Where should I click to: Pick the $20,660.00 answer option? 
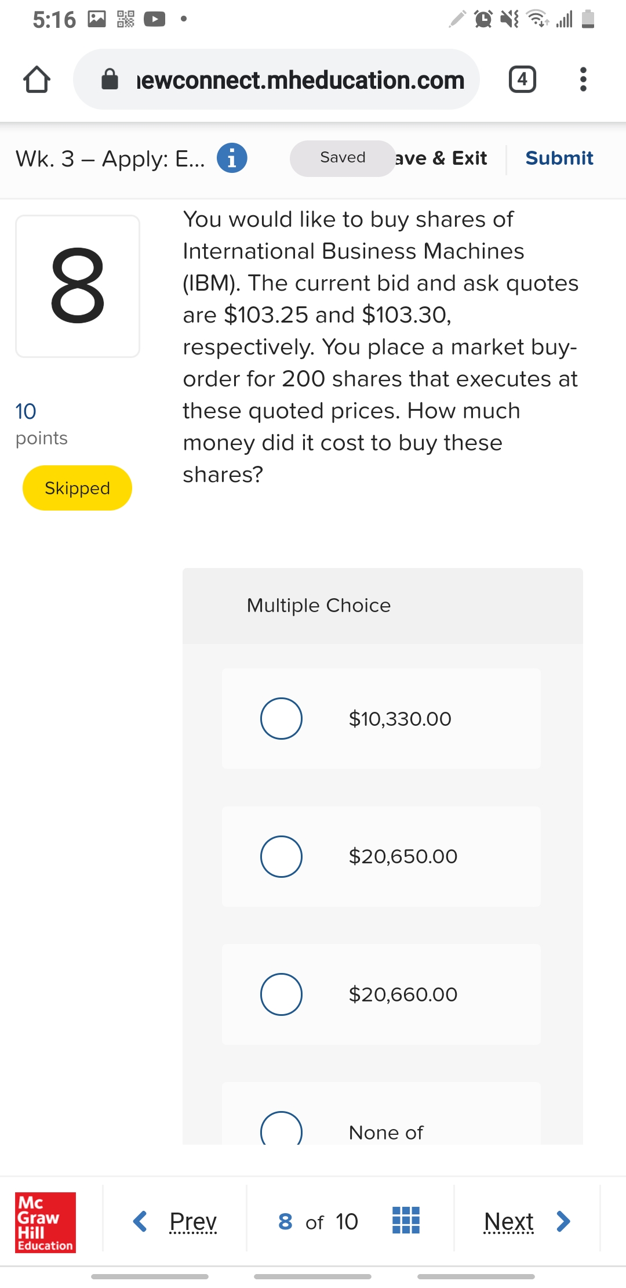(281, 994)
